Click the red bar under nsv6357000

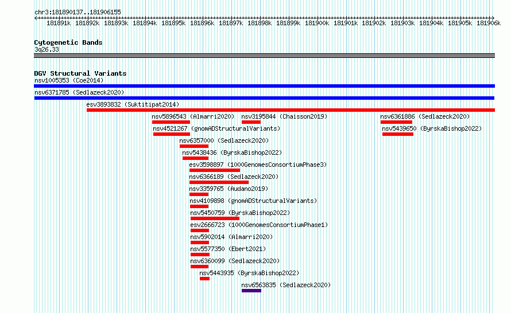[x=194, y=146]
